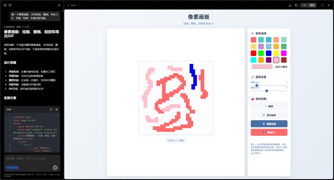Click the 已记录 10 个操作 status label
334x180 pixels.
176,141
